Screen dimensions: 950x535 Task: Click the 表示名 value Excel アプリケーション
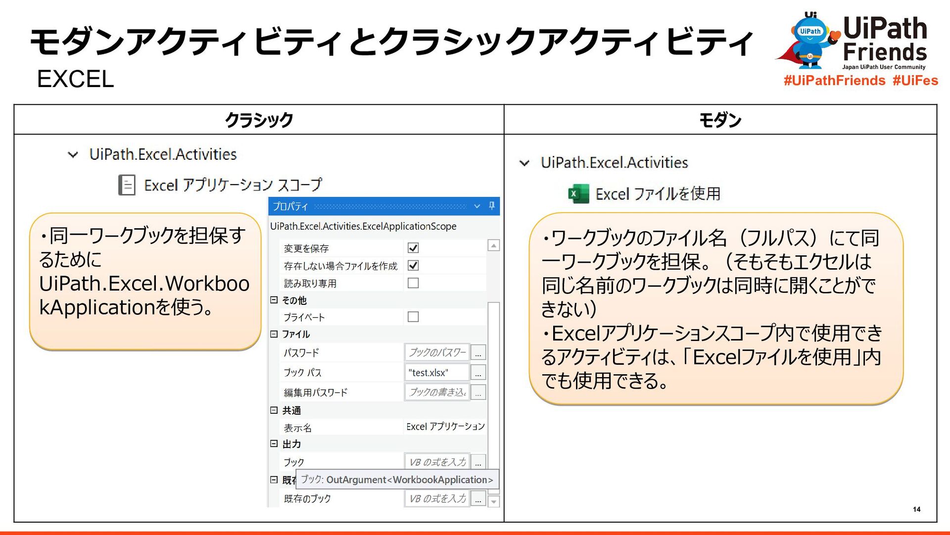445,427
